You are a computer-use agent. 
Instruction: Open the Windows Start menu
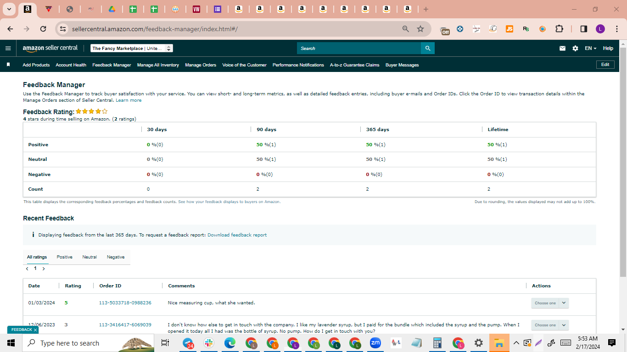coord(11,343)
